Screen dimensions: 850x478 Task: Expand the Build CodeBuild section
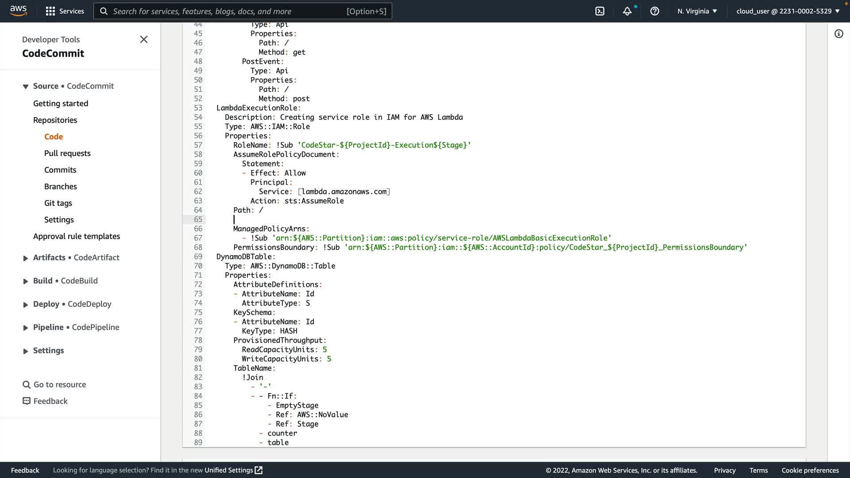click(26, 281)
